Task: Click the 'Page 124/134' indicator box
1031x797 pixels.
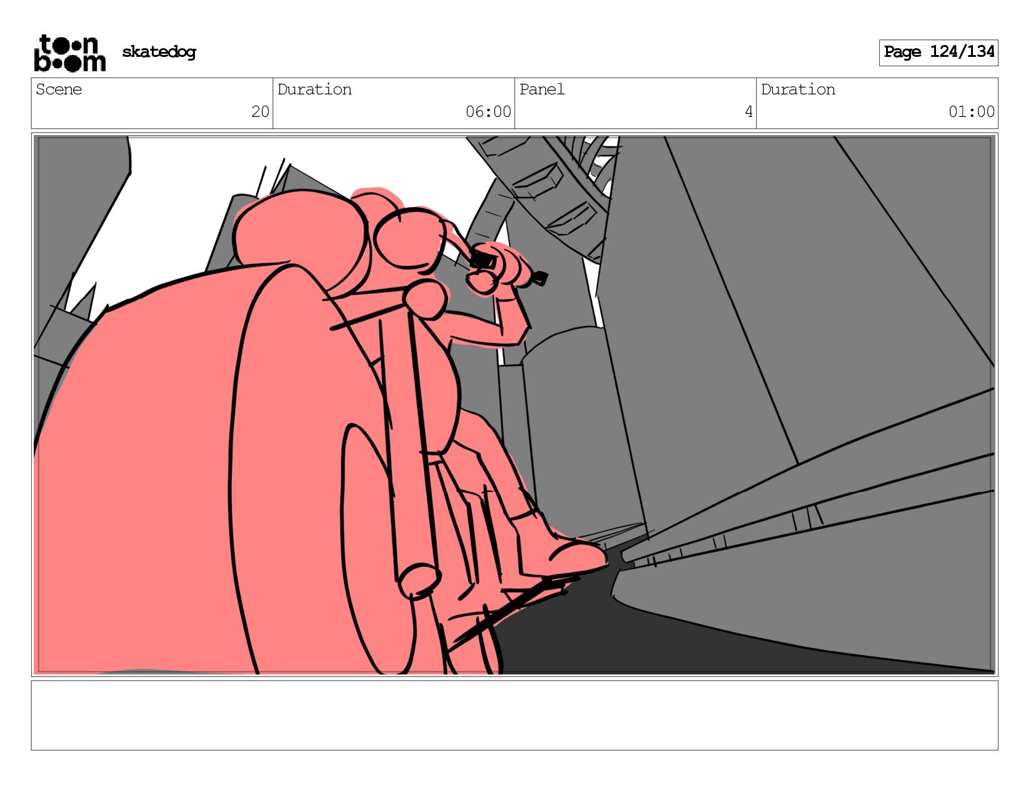Action: tap(939, 53)
